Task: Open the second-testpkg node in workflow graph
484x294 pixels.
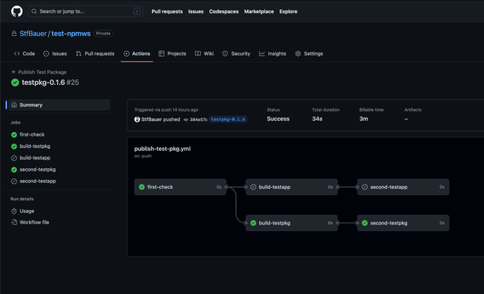Action: [403, 222]
